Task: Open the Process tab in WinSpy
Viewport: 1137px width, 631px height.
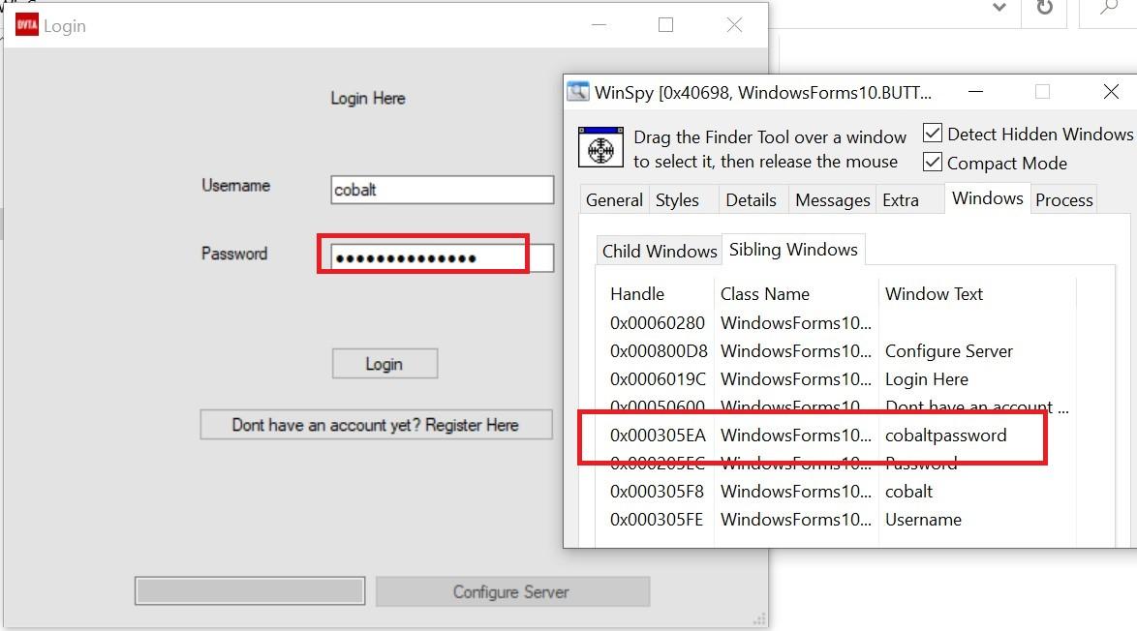Action: 1063,199
